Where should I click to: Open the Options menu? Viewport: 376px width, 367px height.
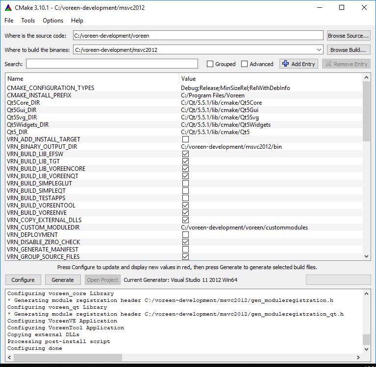[x=53, y=21]
